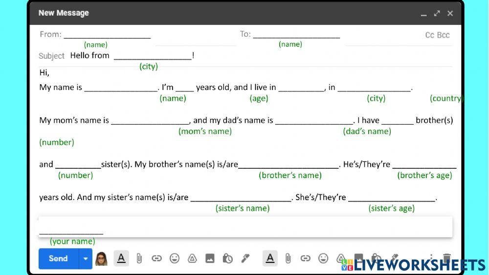Viewport: 489px width, 275px height.
Task: Close the New Message window
Action: point(450,13)
